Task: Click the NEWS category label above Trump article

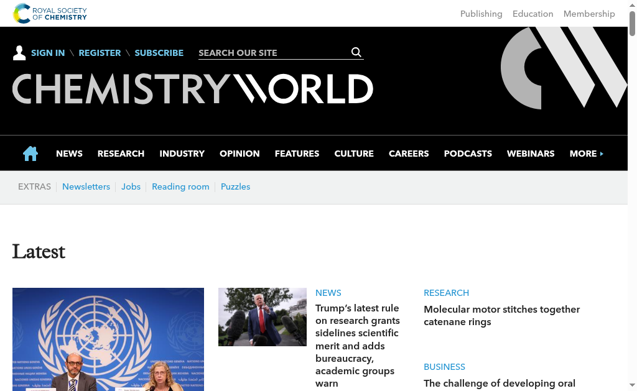Action: (x=328, y=293)
